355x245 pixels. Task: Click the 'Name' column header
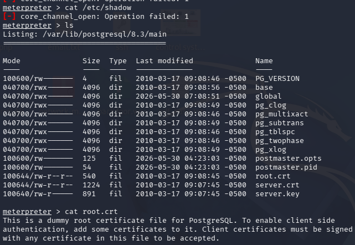coord(264,61)
